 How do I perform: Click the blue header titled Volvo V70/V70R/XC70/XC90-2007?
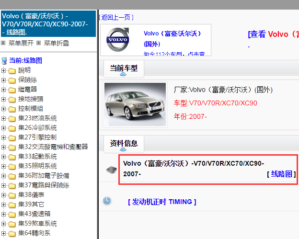pos(48,24)
